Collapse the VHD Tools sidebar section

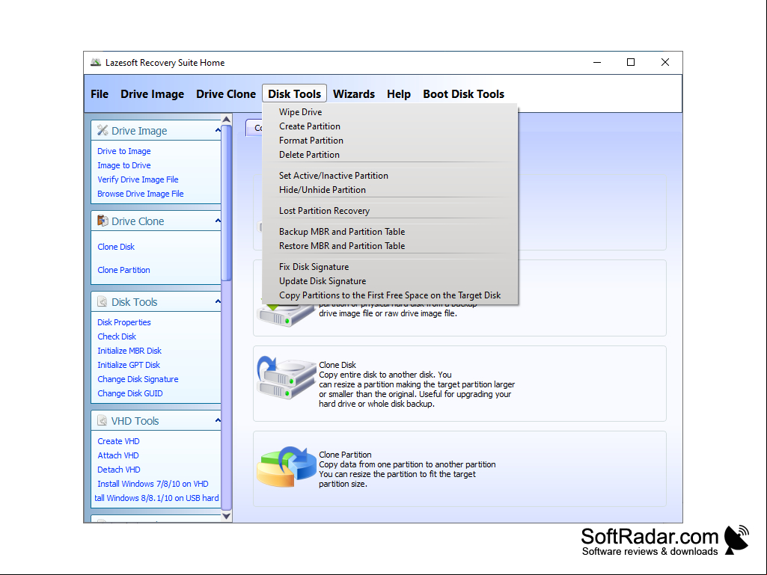click(218, 420)
